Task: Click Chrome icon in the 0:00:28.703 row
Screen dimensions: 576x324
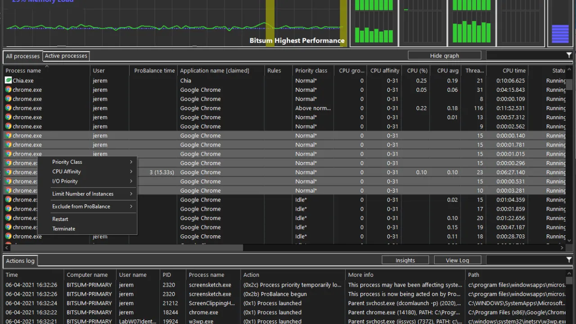Action: click(8, 236)
